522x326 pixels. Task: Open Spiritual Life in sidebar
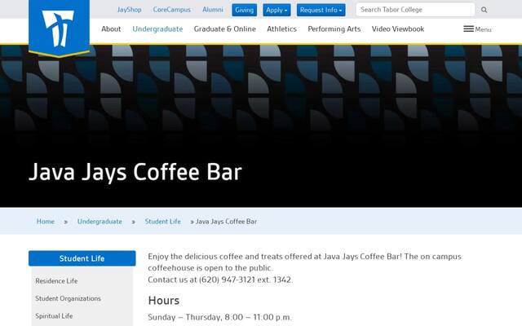[x=54, y=316]
